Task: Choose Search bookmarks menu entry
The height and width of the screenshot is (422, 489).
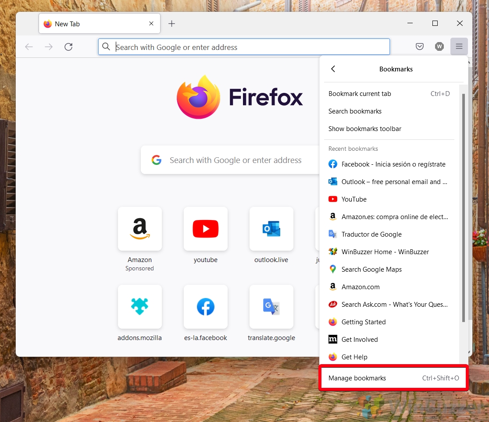Action: tap(389, 111)
